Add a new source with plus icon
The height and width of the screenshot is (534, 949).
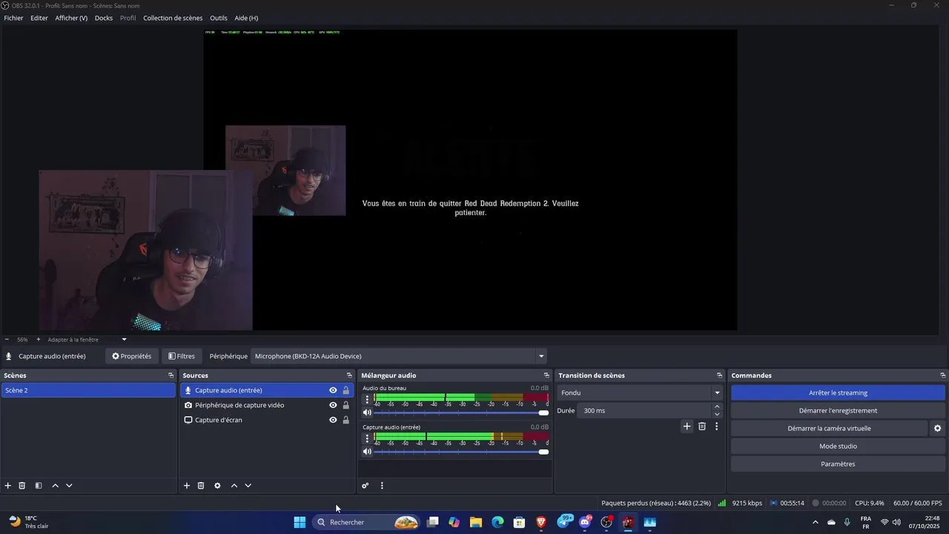pyautogui.click(x=187, y=486)
